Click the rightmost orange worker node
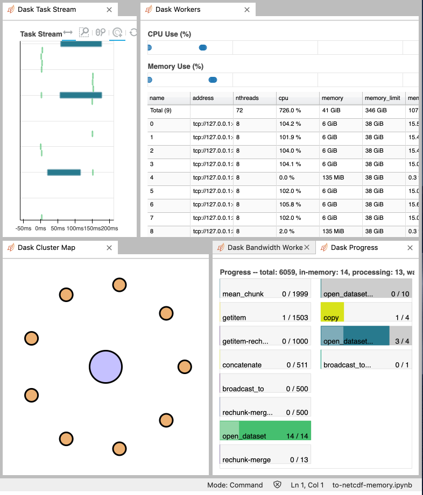Image resolution: width=423 pixels, height=495 pixels. pyautogui.click(x=185, y=367)
